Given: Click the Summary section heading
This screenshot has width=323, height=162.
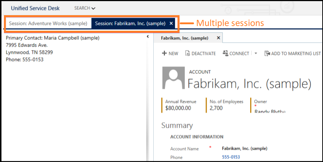Looking at the screenshot, I should click(x=177, y=125).
